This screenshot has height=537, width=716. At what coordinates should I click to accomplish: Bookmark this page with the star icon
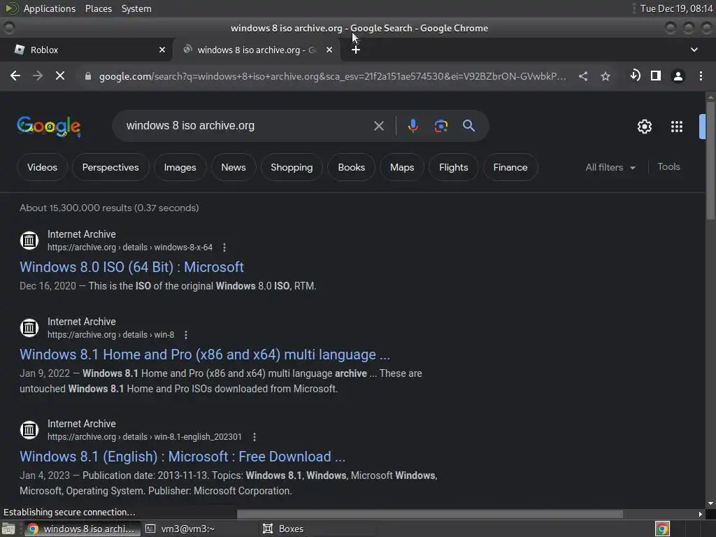(x=606, y=76)
